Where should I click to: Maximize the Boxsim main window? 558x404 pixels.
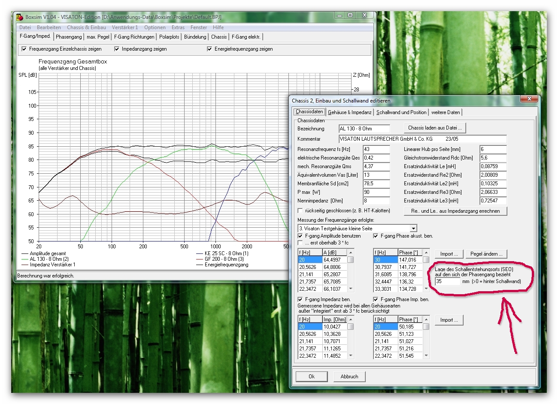[350, 15]
